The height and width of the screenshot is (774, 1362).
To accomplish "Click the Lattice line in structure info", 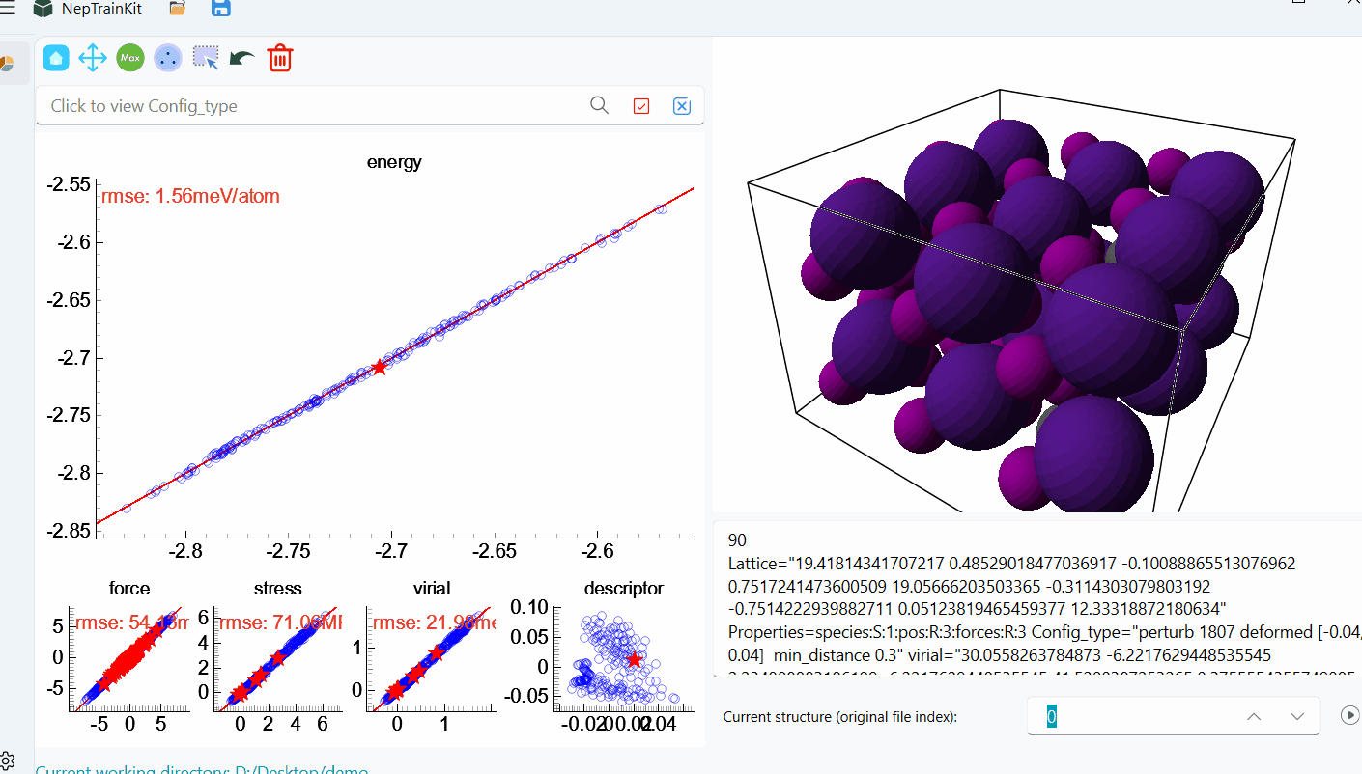I will (1011, 563).
